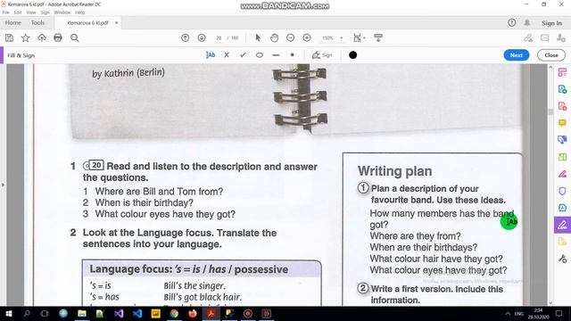Open the Edit menu
The height and width of the screenshot is (321, 571).
click(18, 12)
